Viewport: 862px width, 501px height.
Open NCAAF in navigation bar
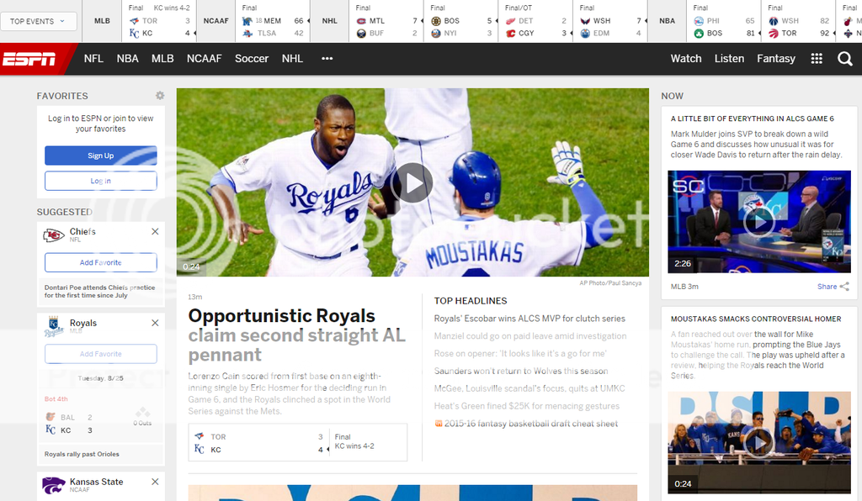click(x=204, y=59)
